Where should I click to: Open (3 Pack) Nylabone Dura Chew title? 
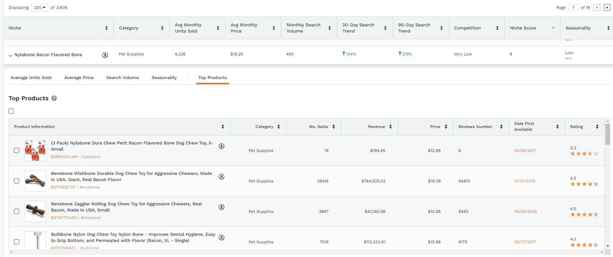coord(132,146)
